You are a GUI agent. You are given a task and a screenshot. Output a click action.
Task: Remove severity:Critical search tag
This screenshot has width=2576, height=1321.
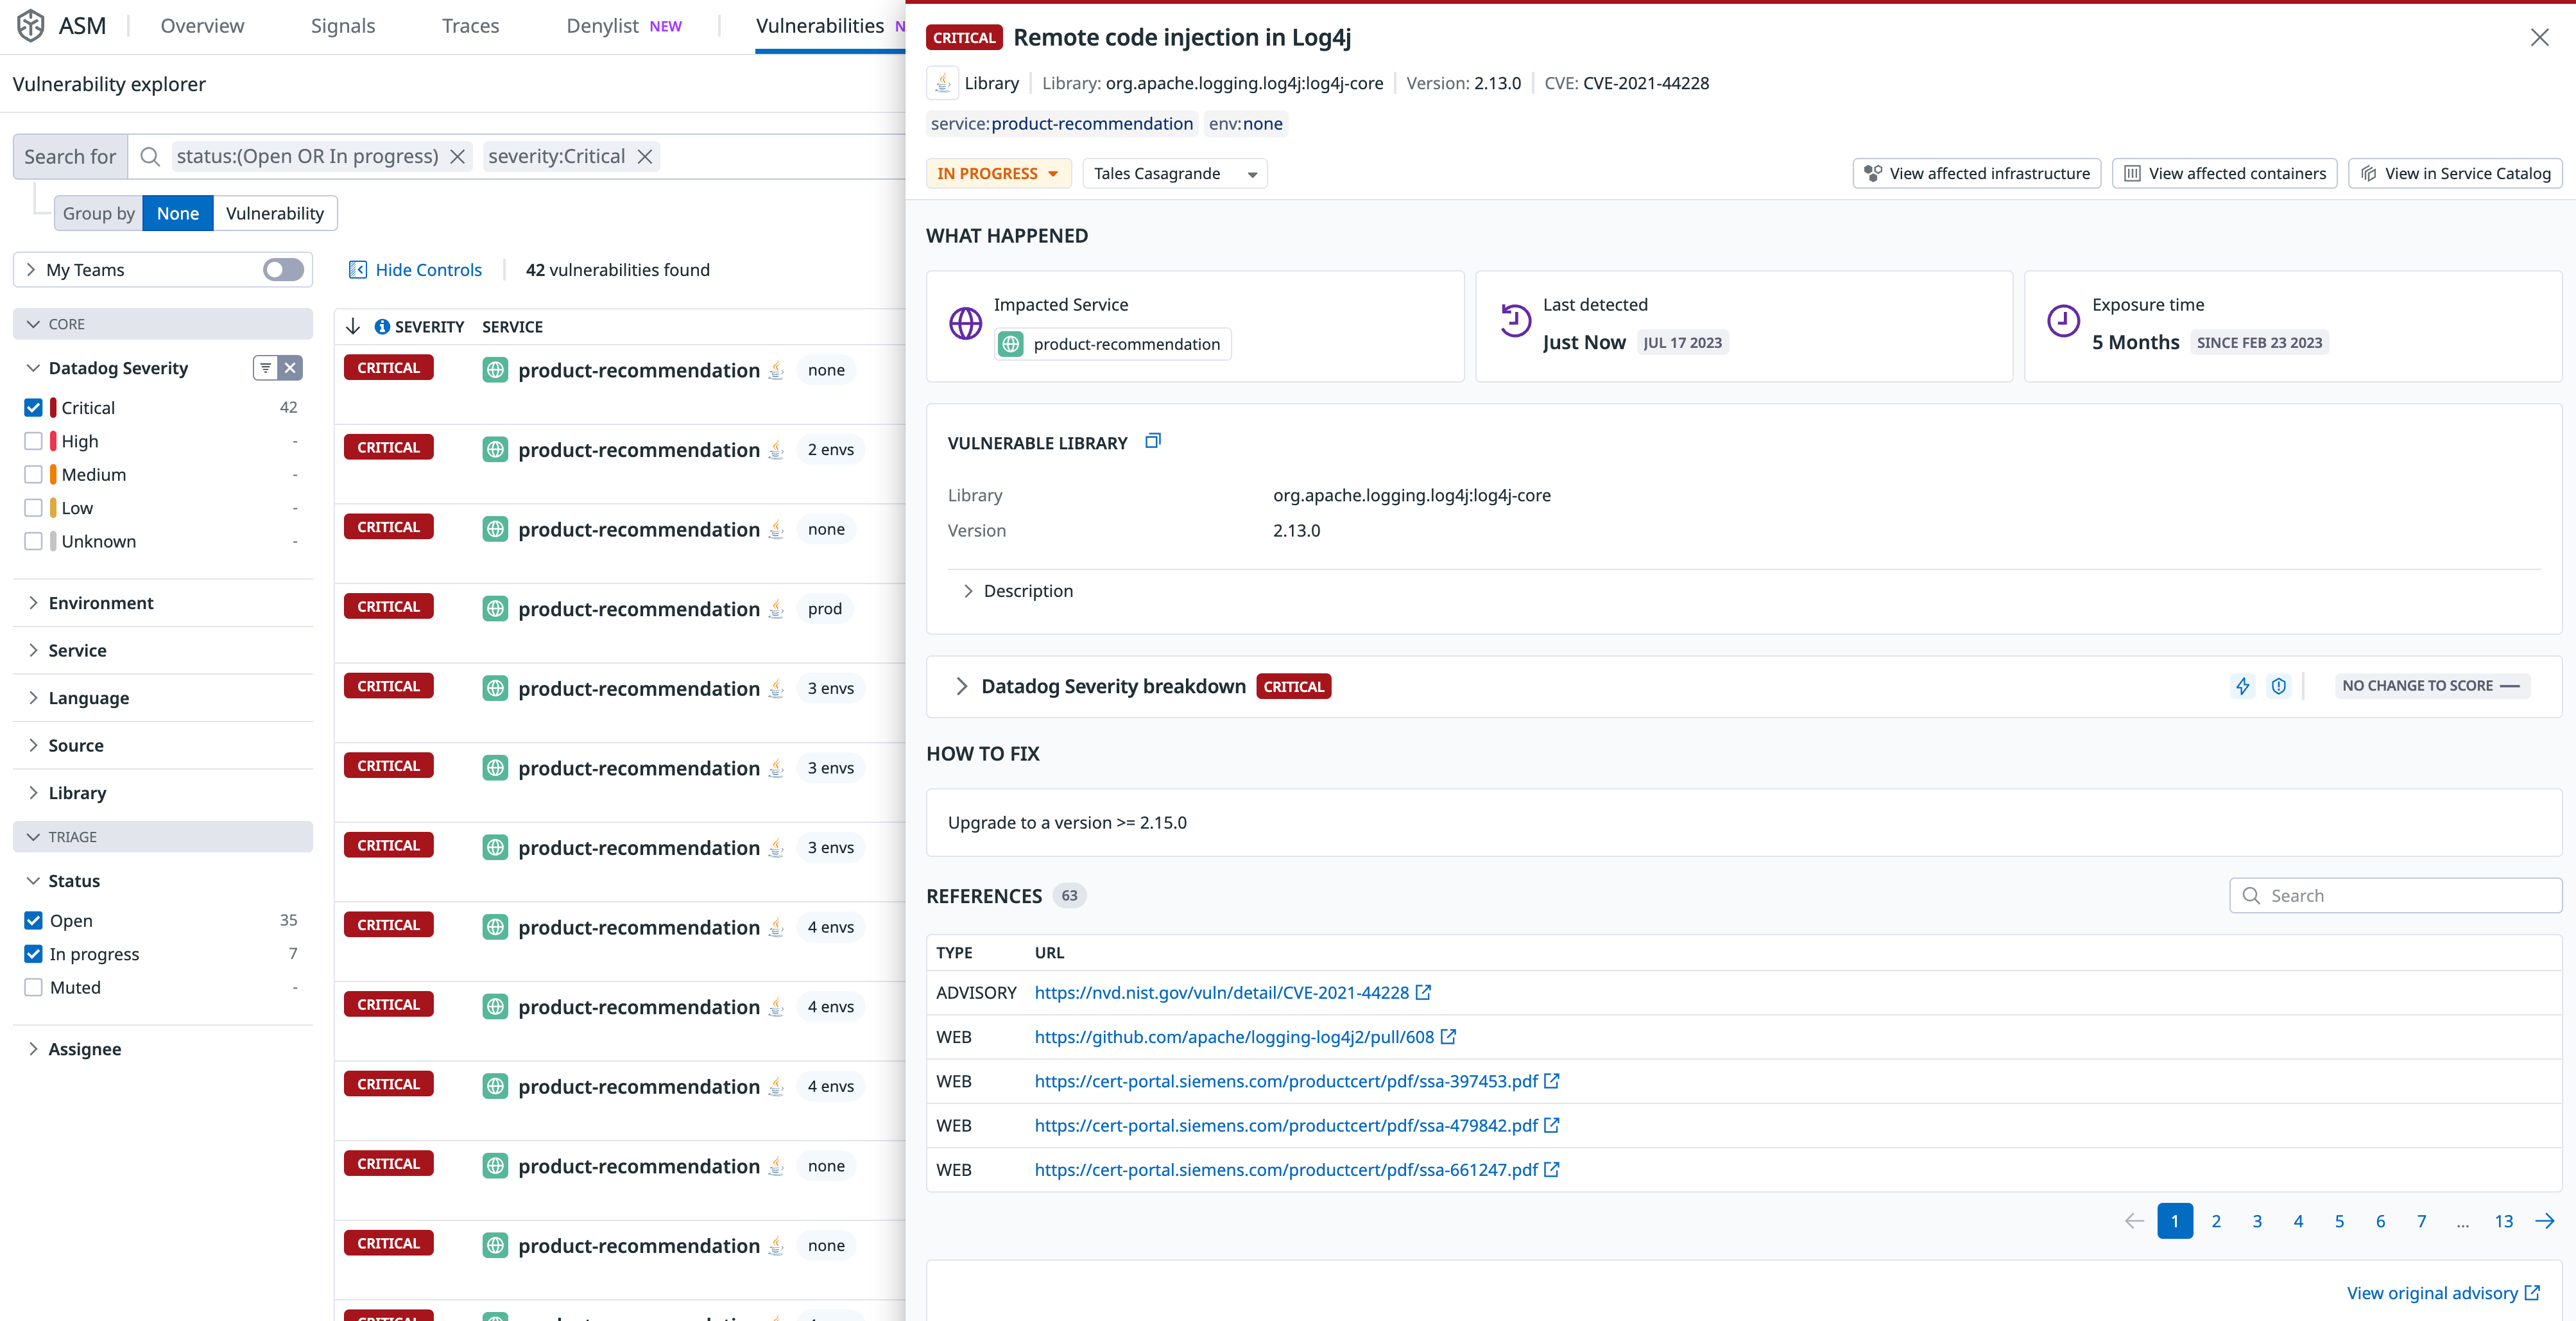[645, 157]
